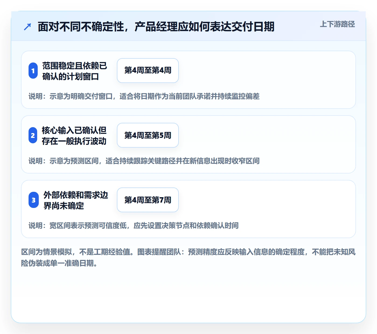
Task: Click the number 1 badge
Action: coord(33,71)
